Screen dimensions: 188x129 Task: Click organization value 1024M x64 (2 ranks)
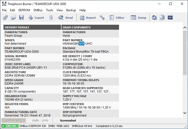coord(19,100)
